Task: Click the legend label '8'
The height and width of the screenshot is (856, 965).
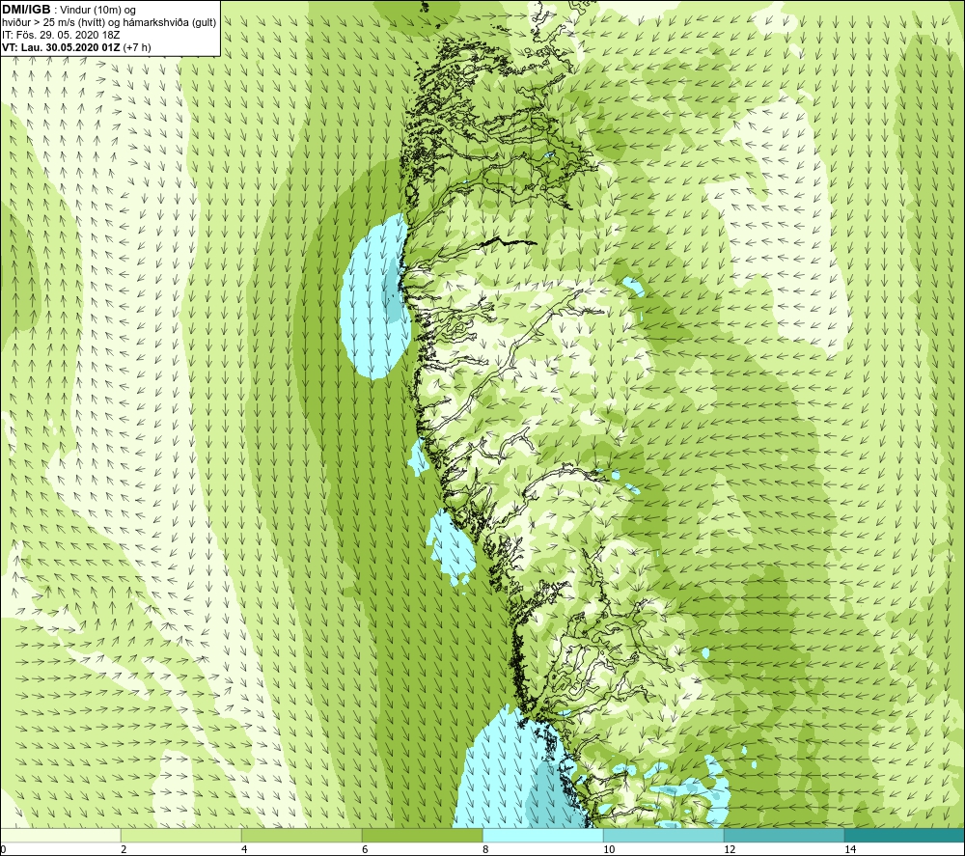Action: tap(485, 849)
